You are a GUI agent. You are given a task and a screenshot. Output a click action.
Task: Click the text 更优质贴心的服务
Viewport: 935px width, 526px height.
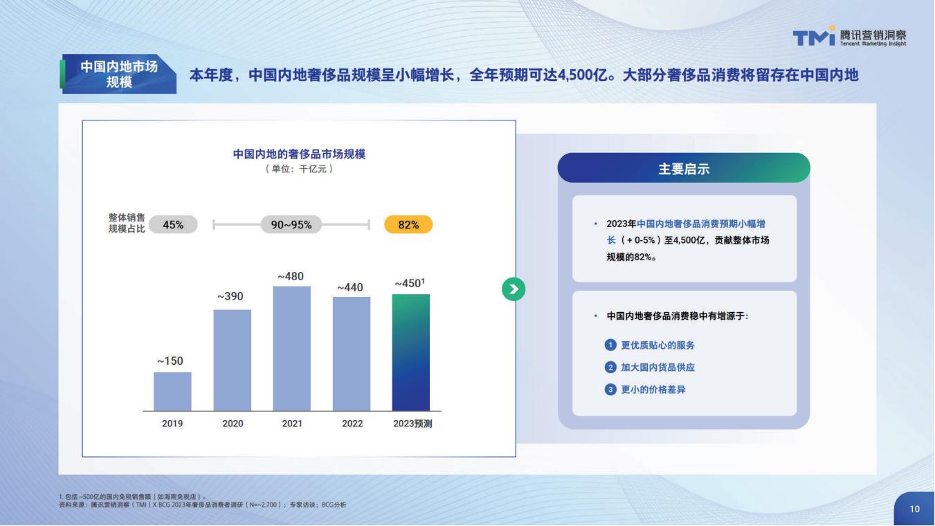657,345
